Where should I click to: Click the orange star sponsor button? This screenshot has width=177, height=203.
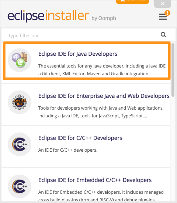(132, 1)
